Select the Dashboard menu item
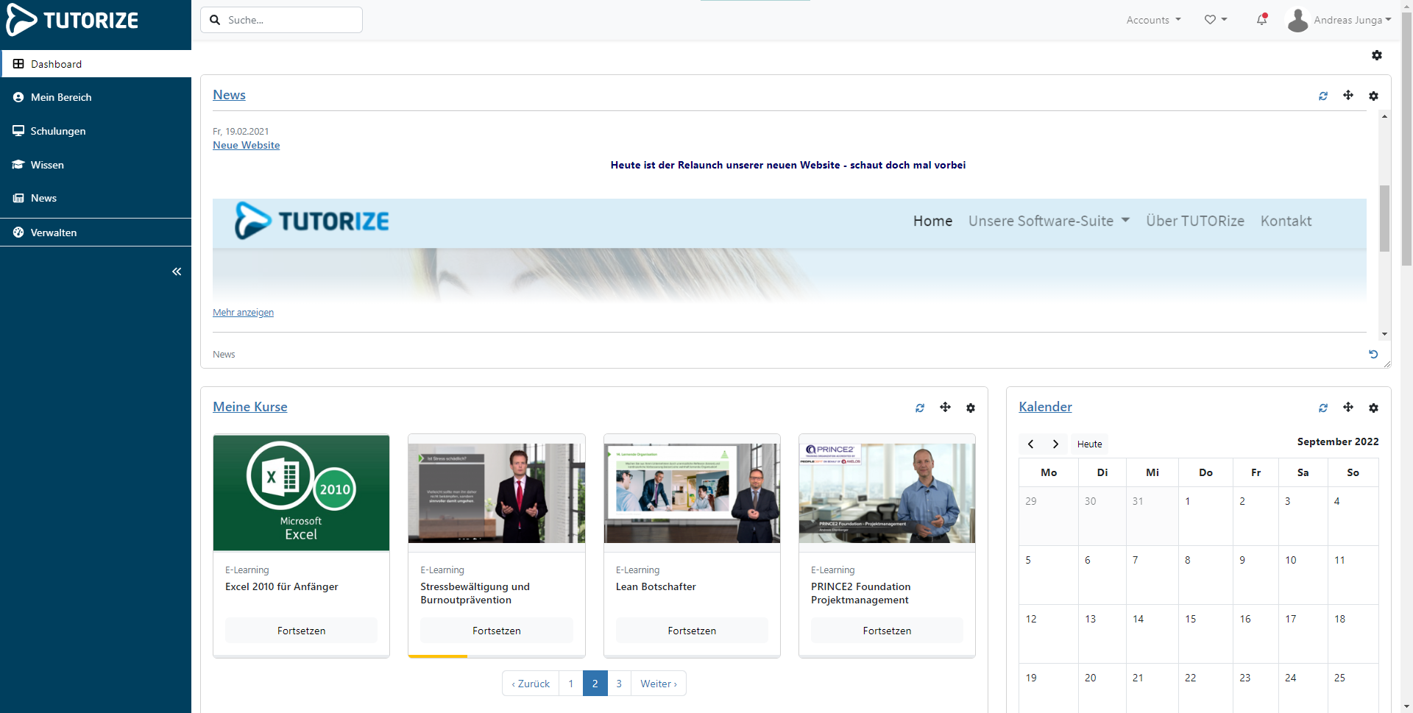The height and width of the screenshot is (713, 1413). (x=57, y=64)
